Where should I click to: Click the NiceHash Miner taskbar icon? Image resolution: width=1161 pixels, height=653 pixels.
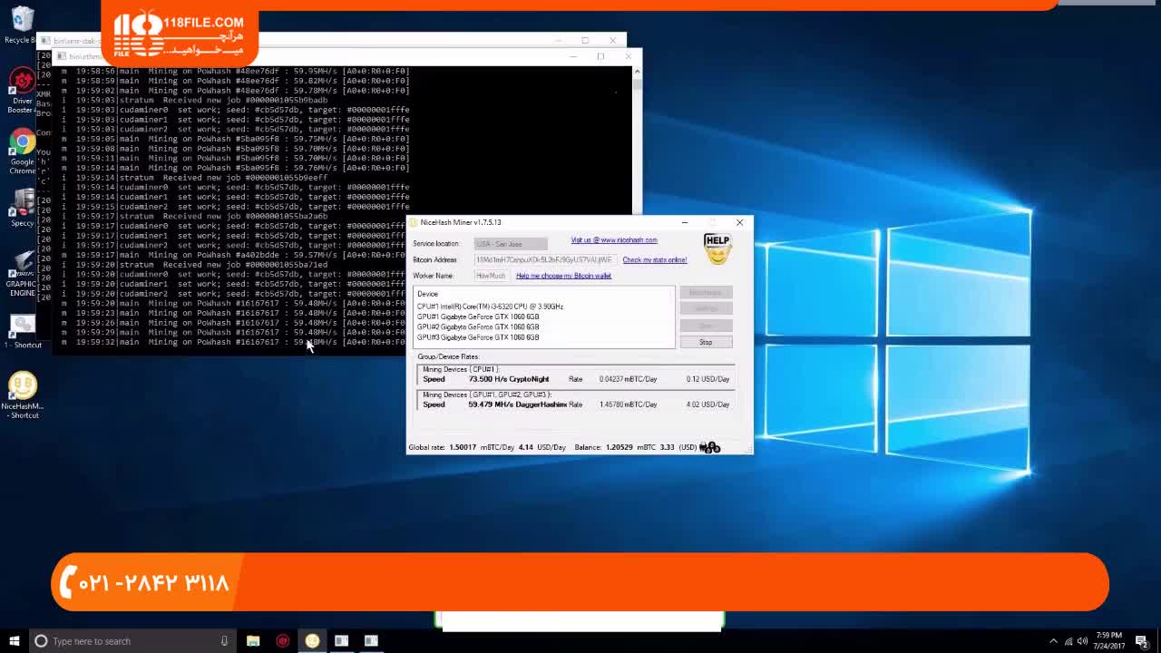coord(312,641)
